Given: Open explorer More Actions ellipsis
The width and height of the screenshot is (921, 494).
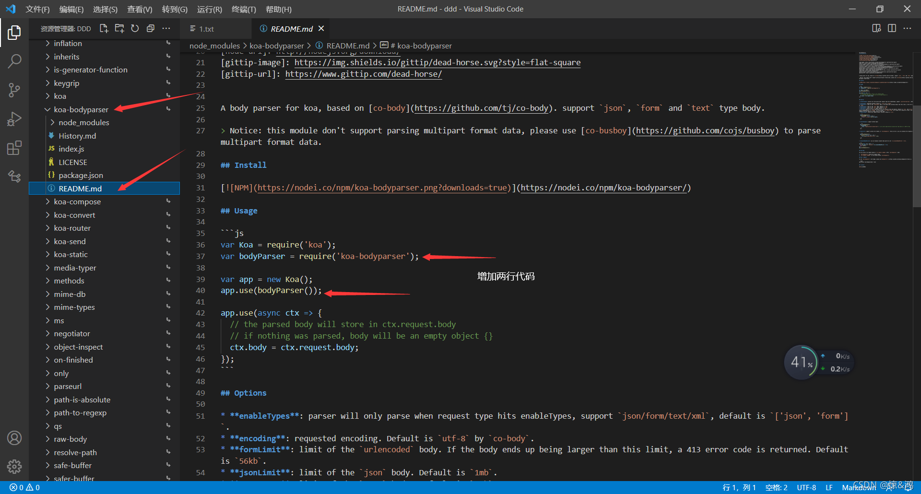Looking at the screenshot, I should [x=166, y=29].
